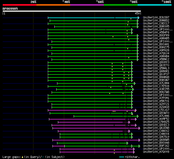Viewport: 174px width, 159px height.
Task: Open the UniRef100_A7QUJ4 hit label
Action: click(156, 53)
